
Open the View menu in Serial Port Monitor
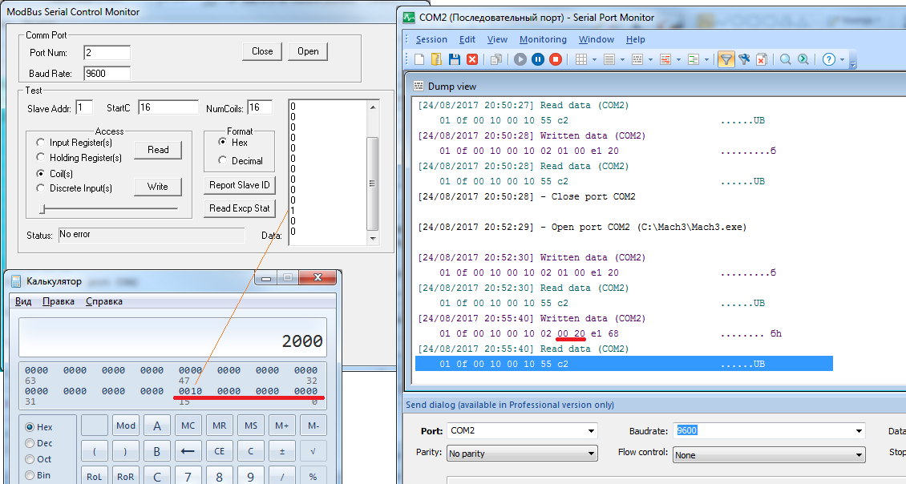(497, 39)
